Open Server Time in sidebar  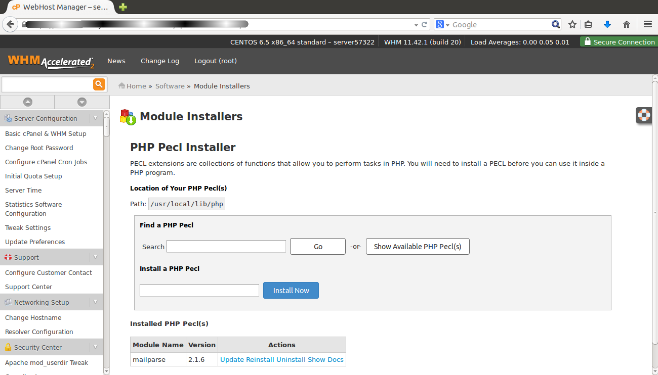(x=23, y=190)
